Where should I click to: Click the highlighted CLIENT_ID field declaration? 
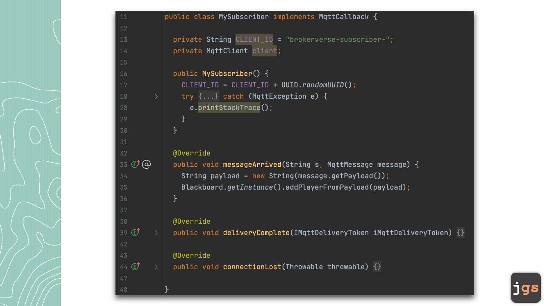[x=254, y=39]
